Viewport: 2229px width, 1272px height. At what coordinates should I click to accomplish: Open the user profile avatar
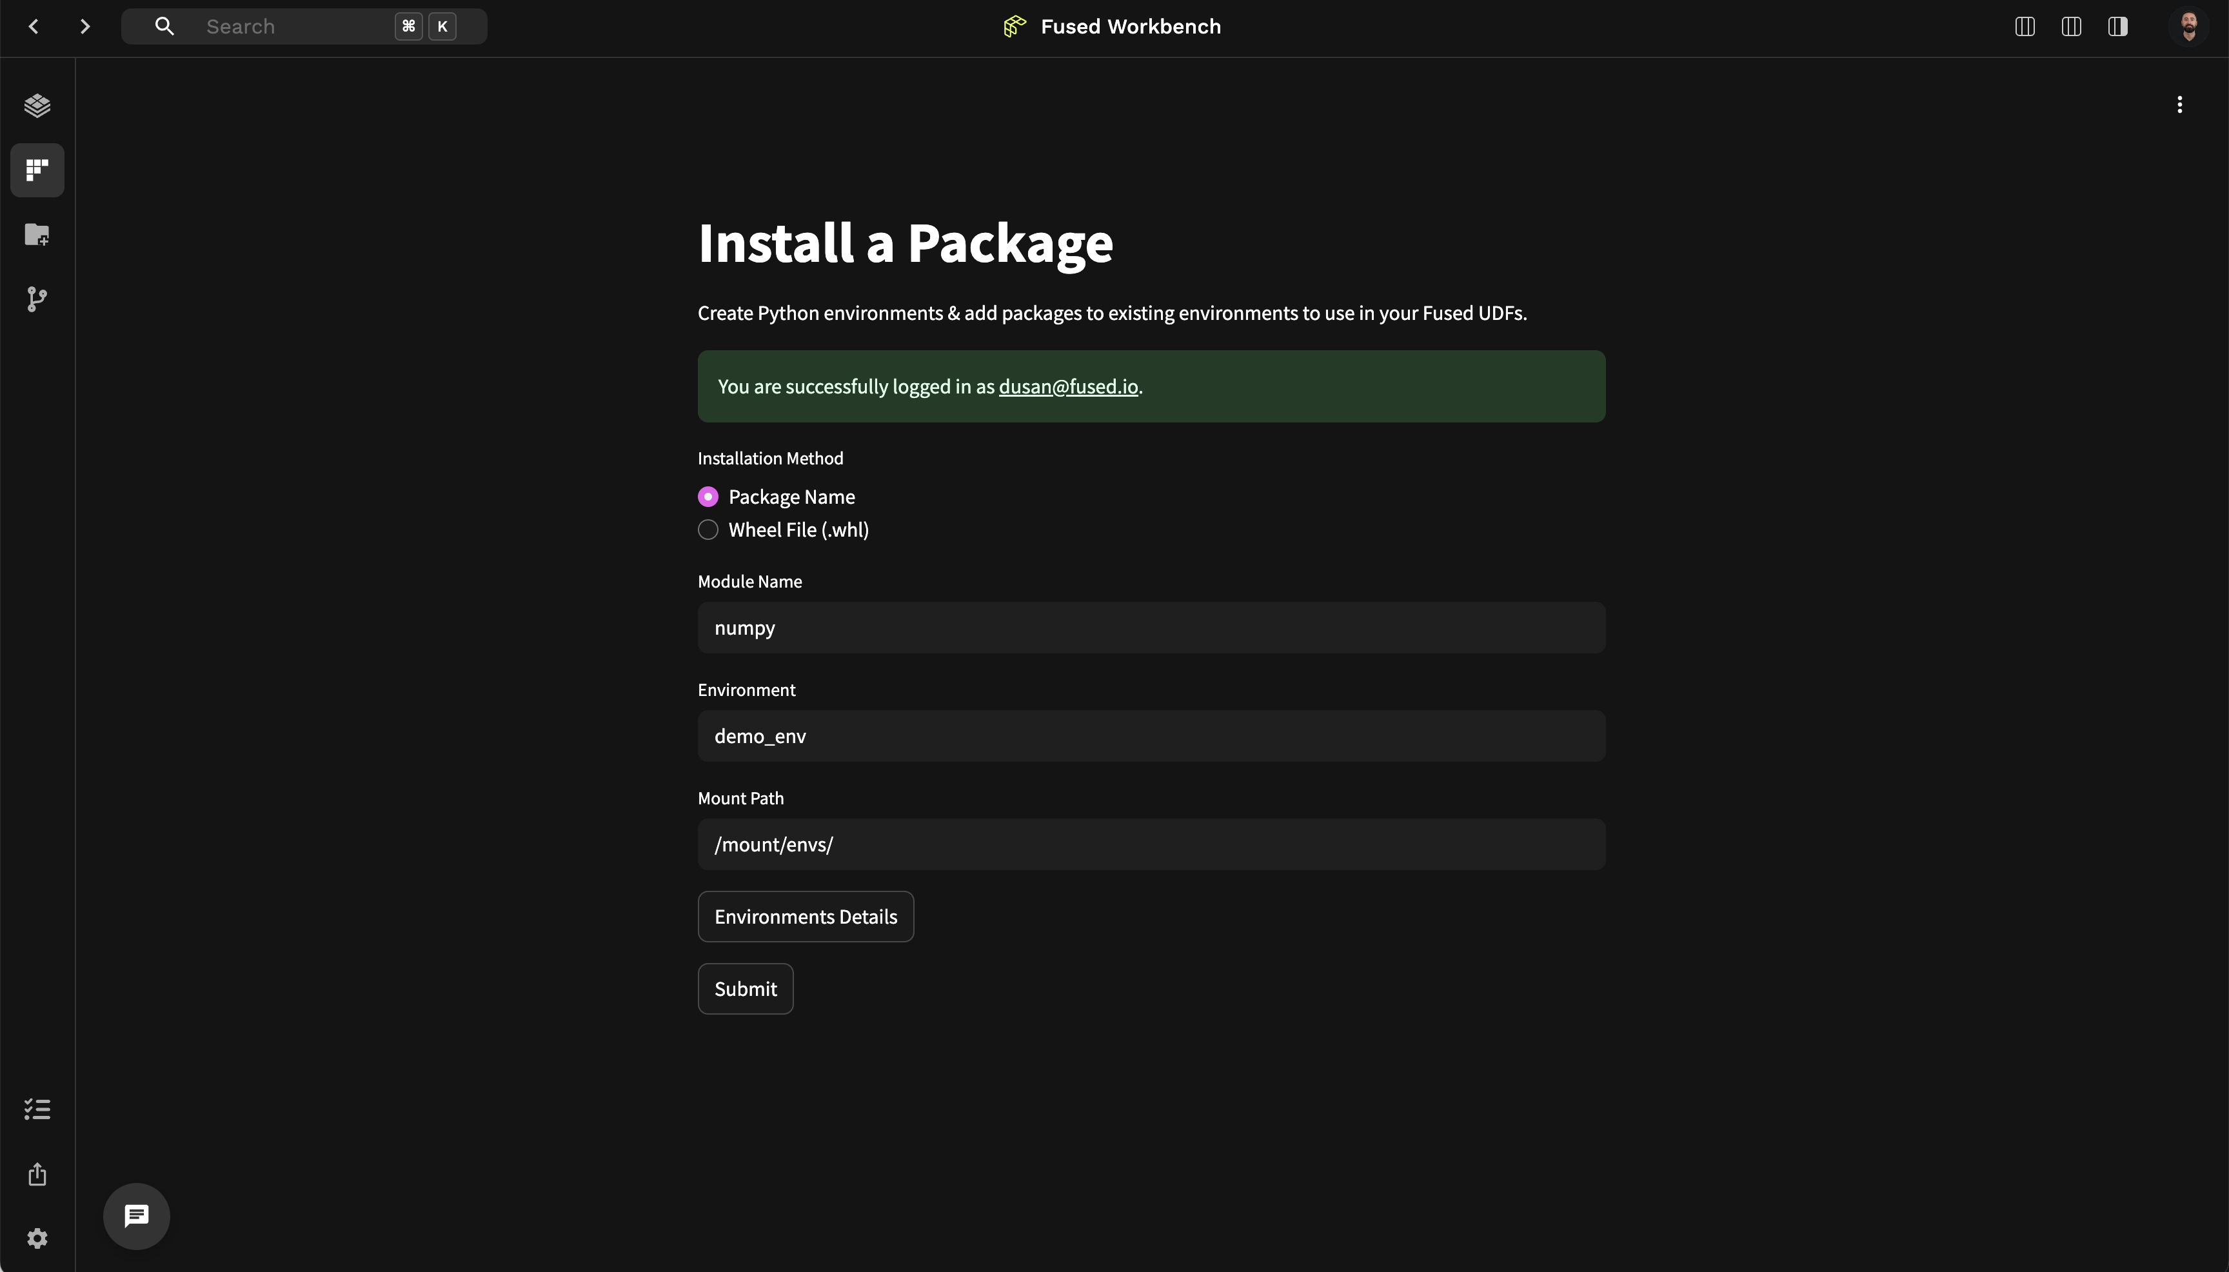click(x=2188, y=26)
